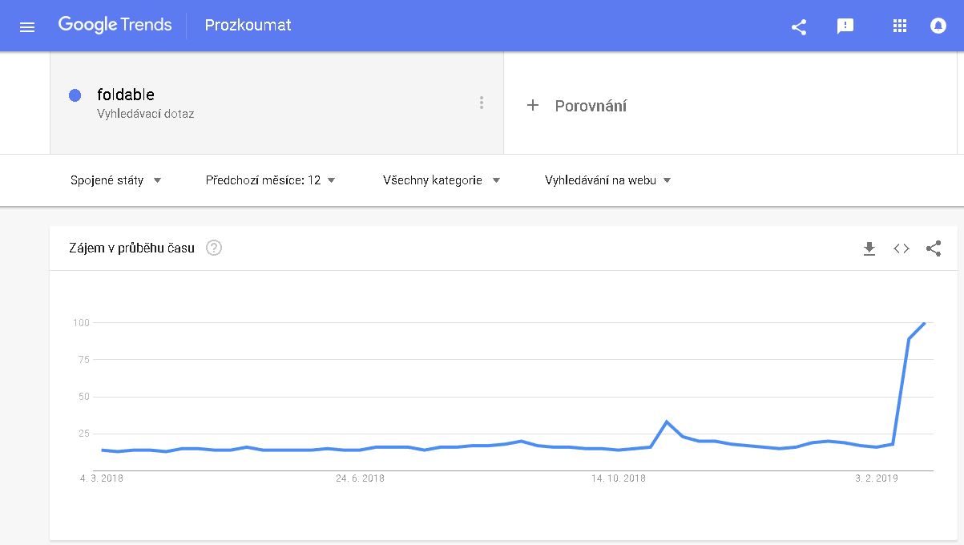
Task: Open the hamburger main menu
Action: tap(27, 26)
